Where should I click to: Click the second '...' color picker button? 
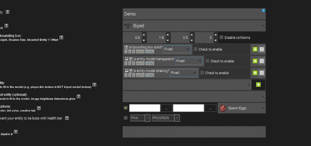210,108
